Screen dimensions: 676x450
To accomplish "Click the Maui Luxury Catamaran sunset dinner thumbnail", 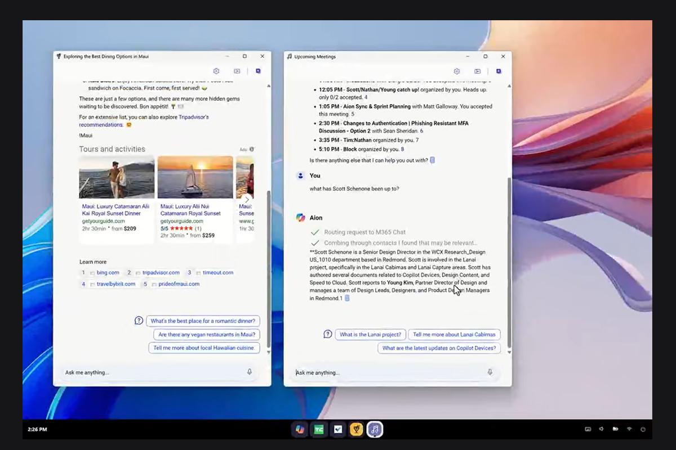I will tap(117, 177).
